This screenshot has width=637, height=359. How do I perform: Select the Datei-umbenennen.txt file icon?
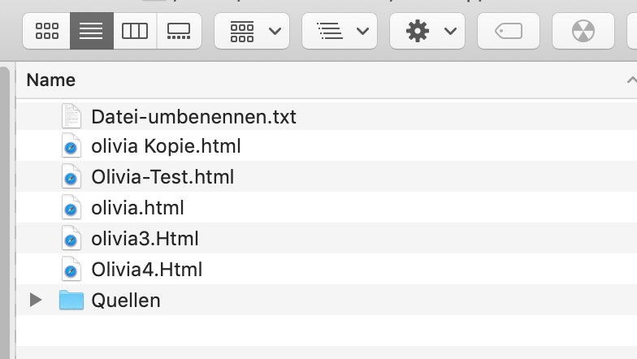click(71, 117)
